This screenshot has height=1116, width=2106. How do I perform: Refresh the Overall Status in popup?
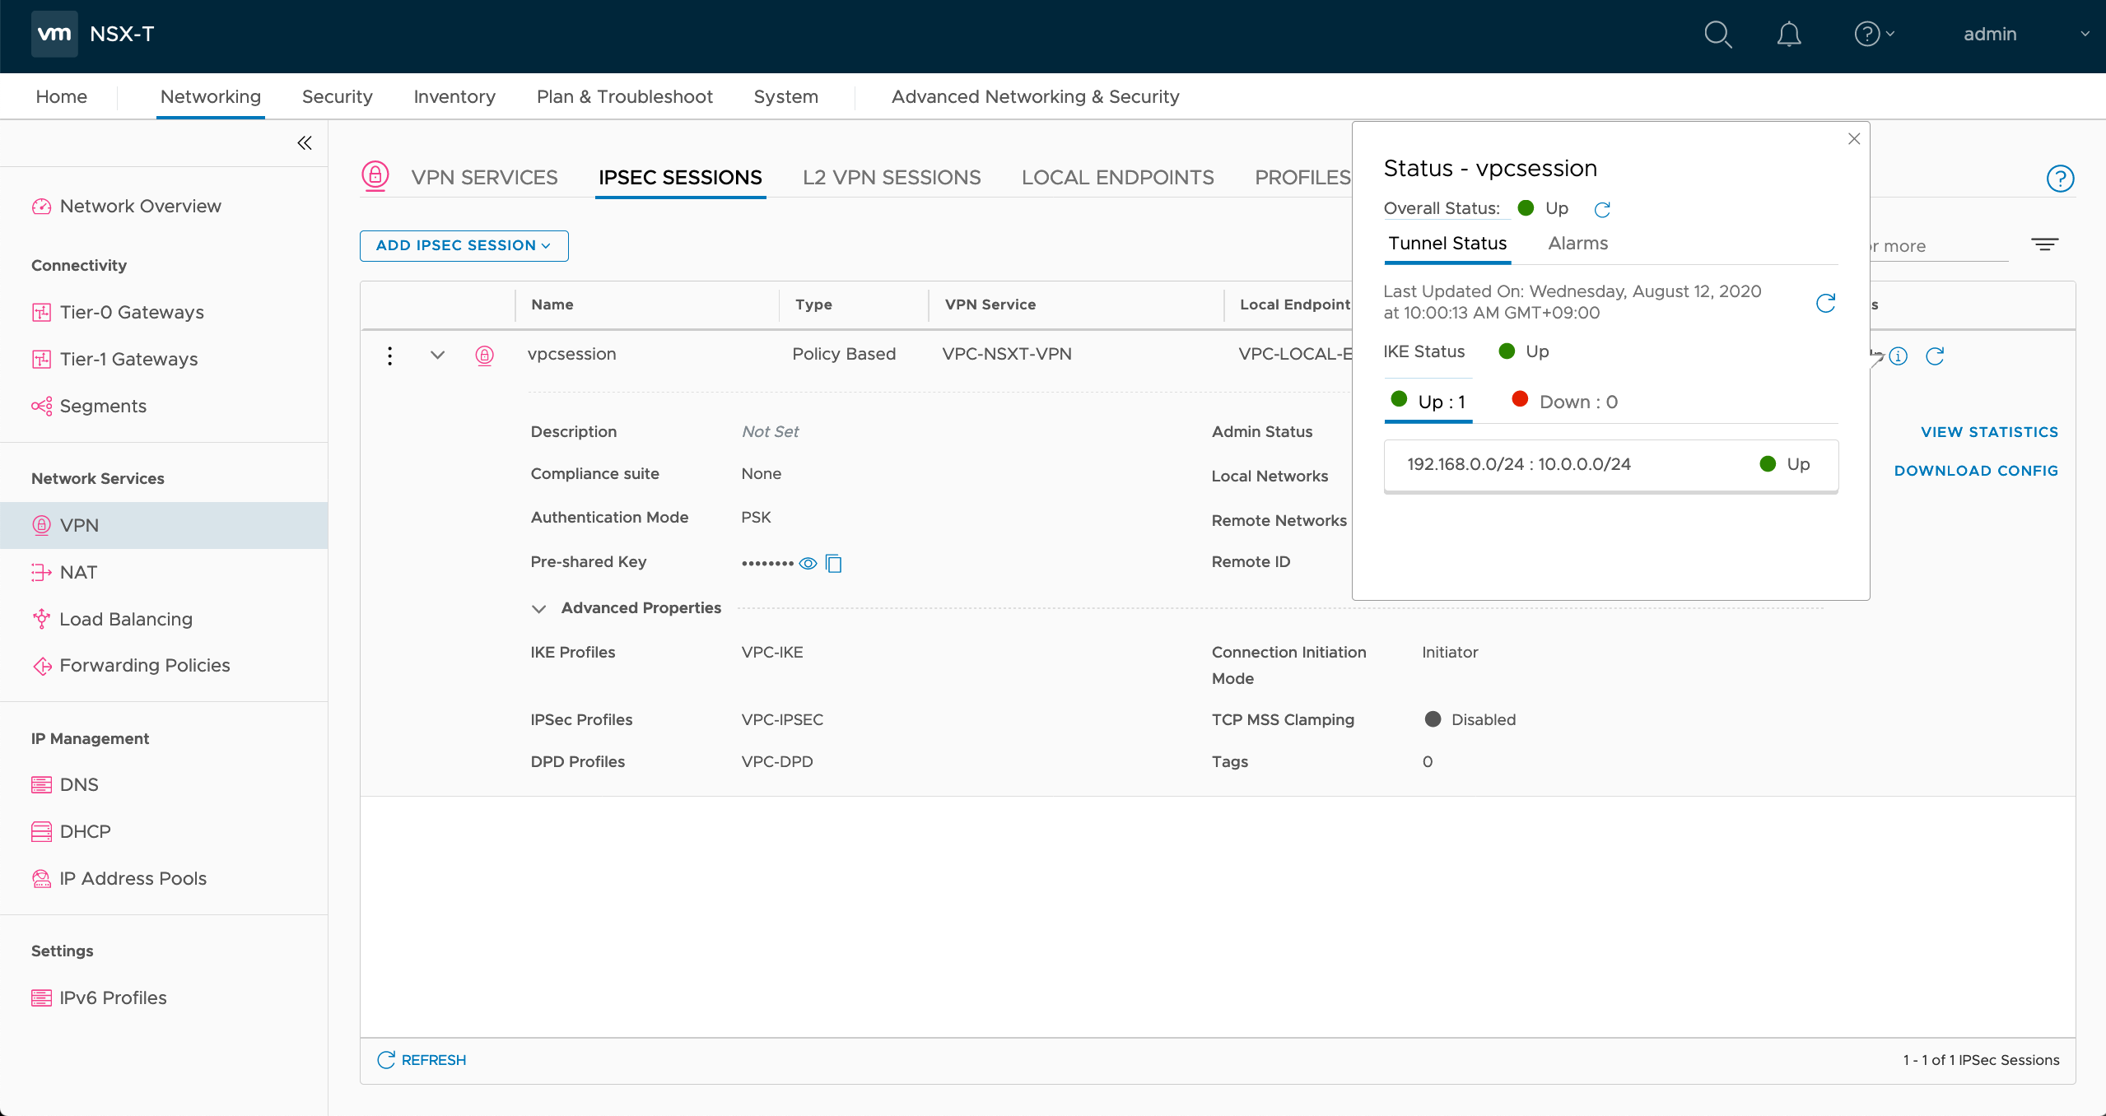coord(1602,210)
